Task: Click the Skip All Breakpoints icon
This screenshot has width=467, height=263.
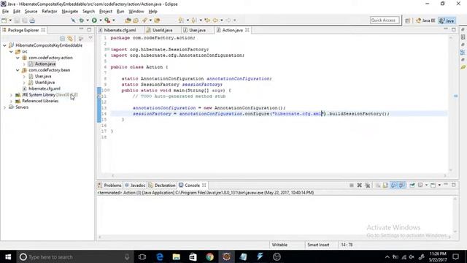Action: [x=73, y=20]
